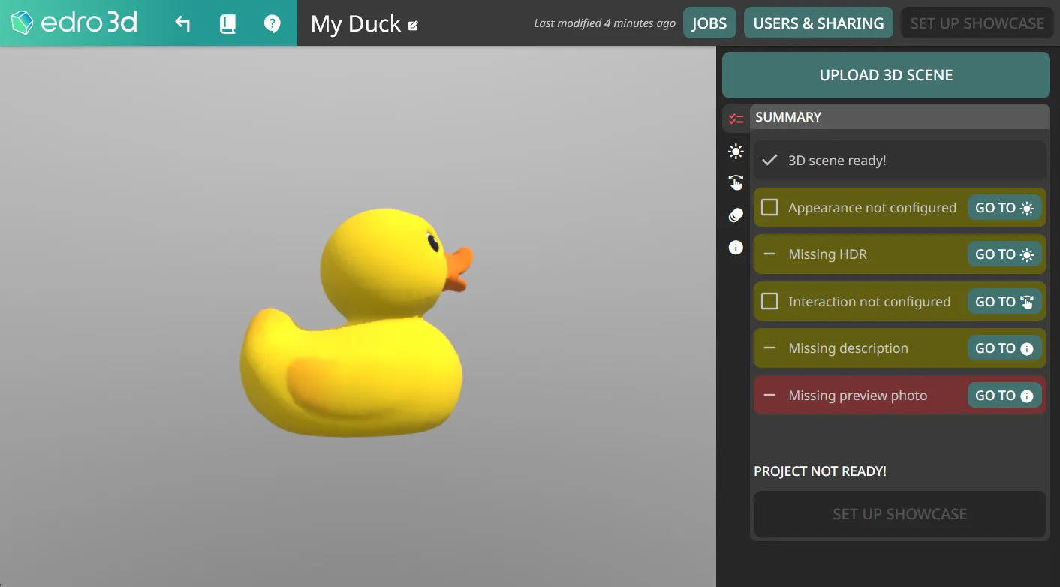Click UPLOAD 3D SCENE button
This screenshot has height=587, width=1060.
886,75
